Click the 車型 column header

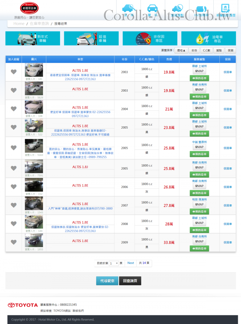pos(80,59)
